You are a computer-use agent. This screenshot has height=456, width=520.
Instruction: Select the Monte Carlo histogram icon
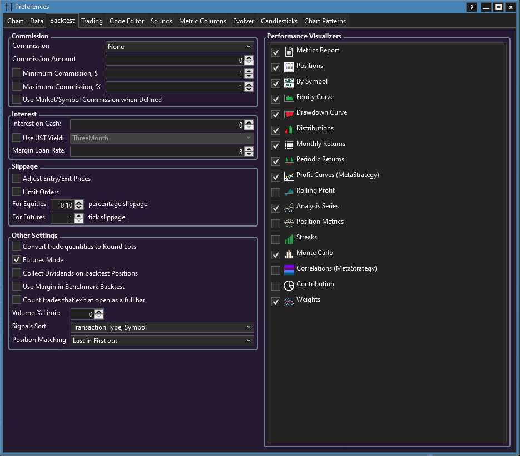coord(289,254)
